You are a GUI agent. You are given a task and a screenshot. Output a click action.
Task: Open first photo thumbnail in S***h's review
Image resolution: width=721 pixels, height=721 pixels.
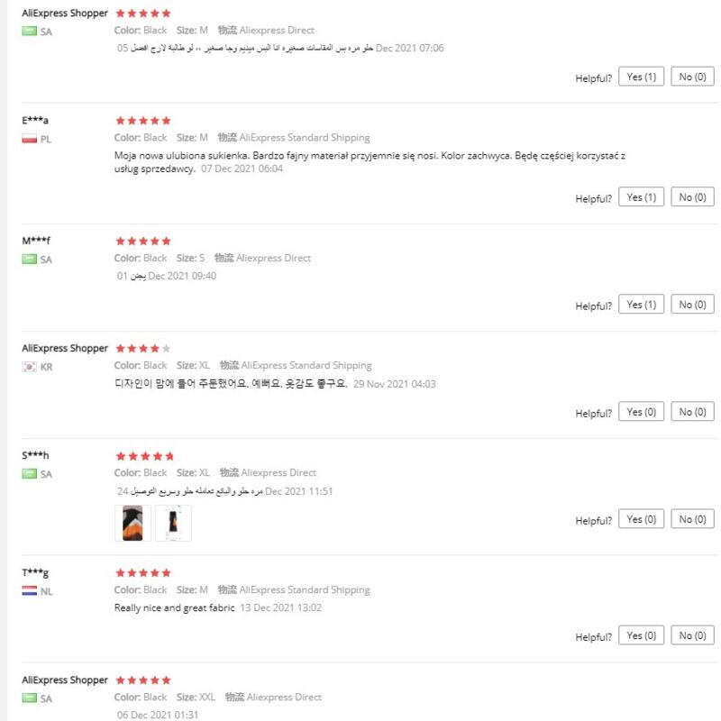132,523
